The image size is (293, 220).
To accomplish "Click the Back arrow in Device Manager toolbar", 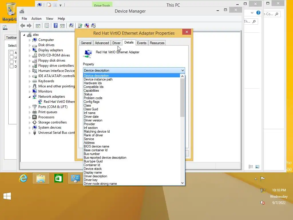I will [23, 25].
